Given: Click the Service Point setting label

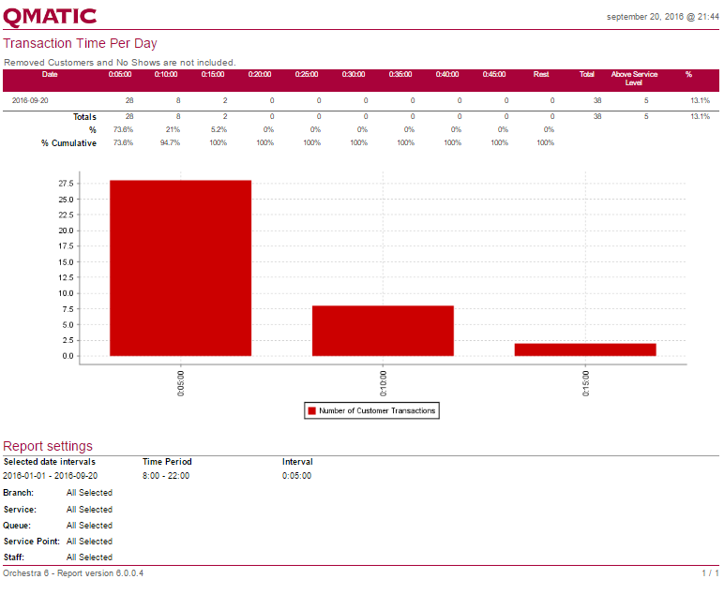Looking at the screenshot, I should [31, 542].
